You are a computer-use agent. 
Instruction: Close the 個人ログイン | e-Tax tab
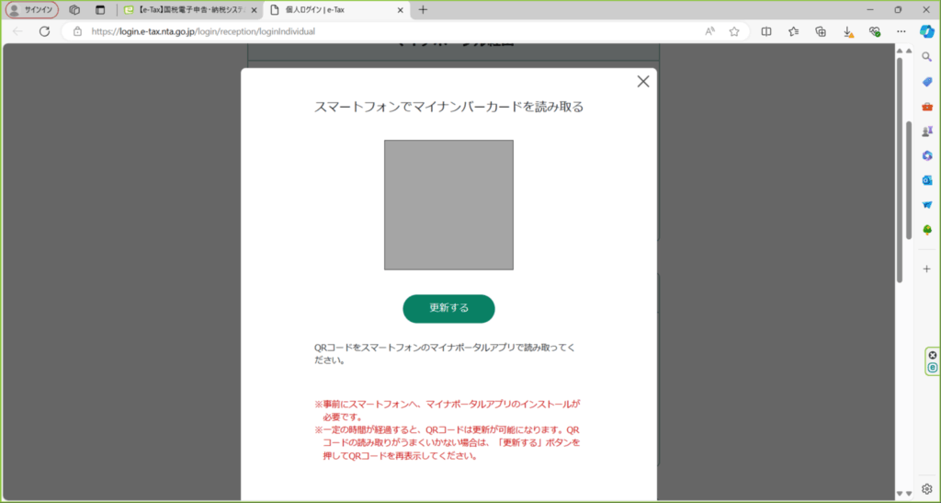pos(401,10)
